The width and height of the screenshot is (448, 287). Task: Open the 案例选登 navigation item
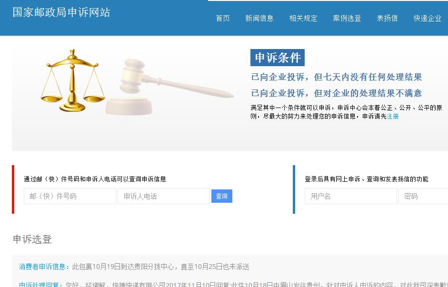point(347,18)
